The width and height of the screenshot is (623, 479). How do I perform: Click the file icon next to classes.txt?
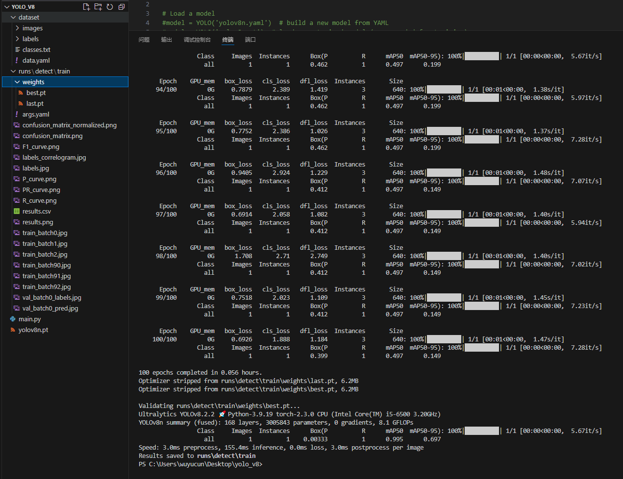click(x=18, y=49)
